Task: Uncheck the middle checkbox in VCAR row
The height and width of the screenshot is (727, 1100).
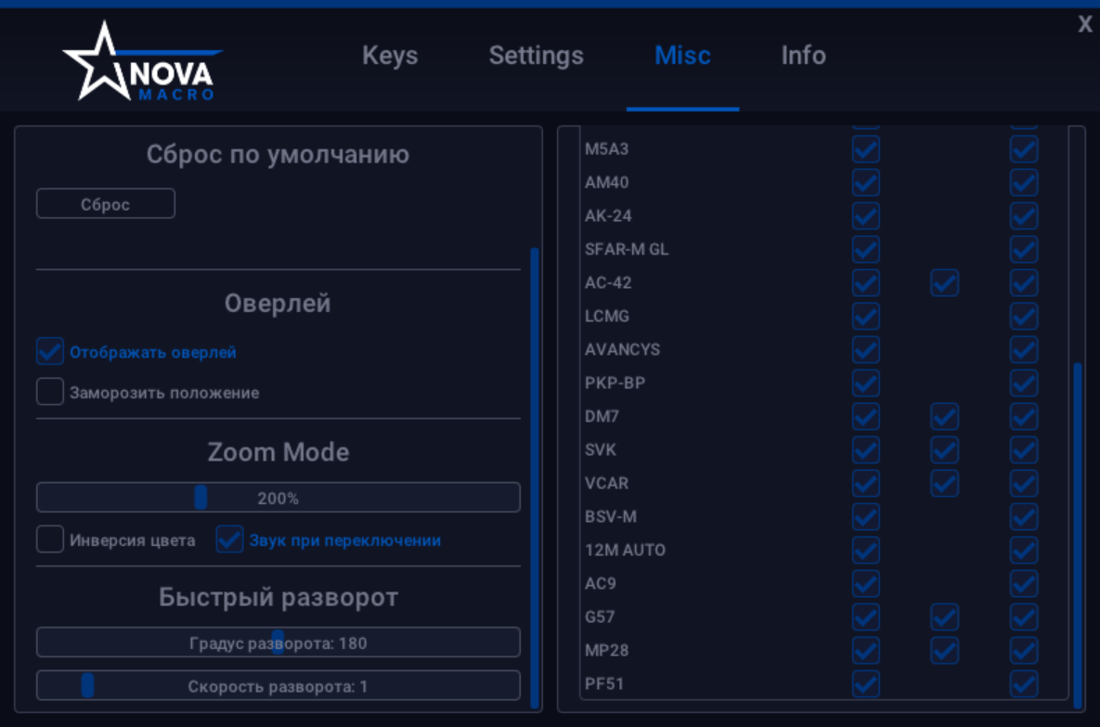Action: point(945,483)
